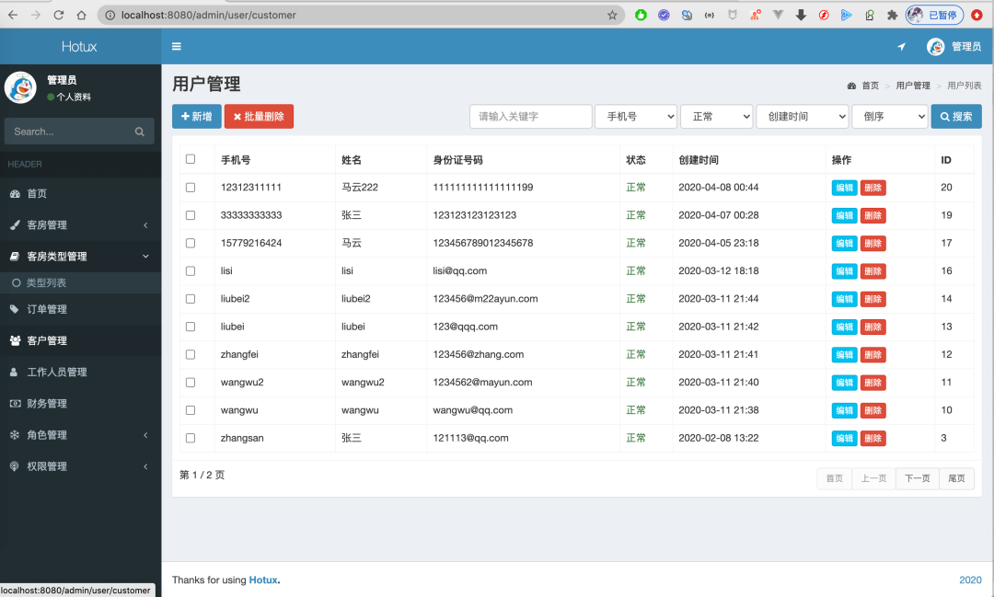994x597 pixels.
Task: Click the sidebar search magnifier icon
Action: pyautogui.click(x=140, y=132)
